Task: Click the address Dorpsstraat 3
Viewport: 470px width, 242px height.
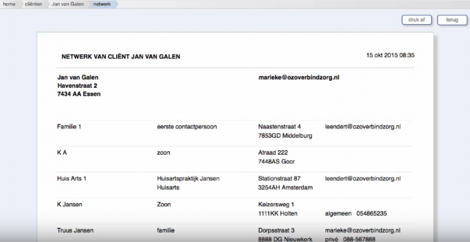Action: pos(276,231)
